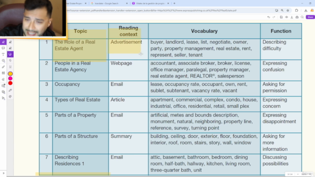Select the active area highlight tool
Viewport: 315px width, 177px height.
10,54
